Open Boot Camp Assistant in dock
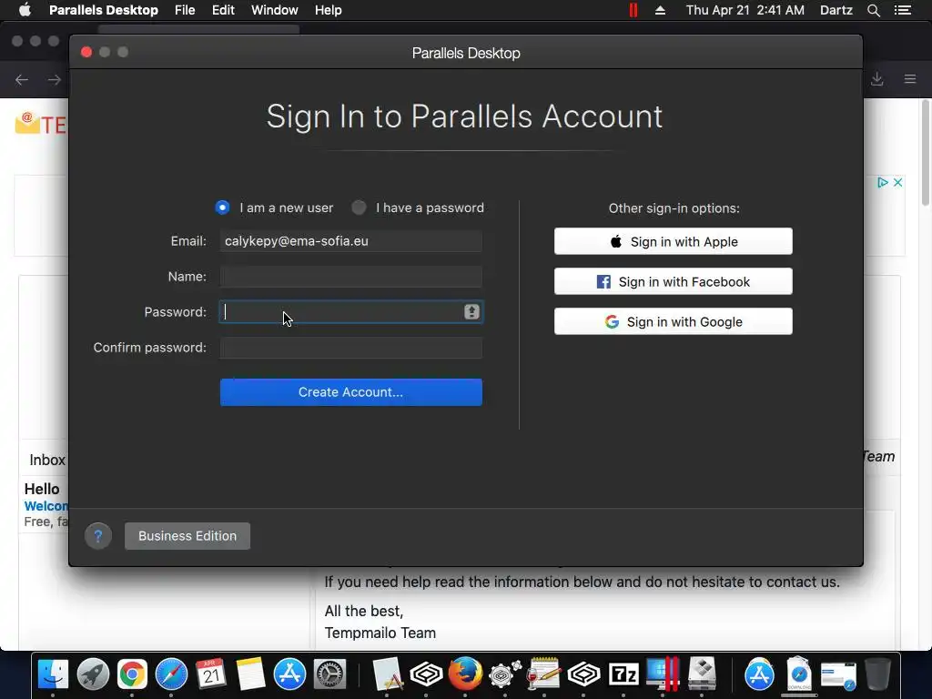The height and width of the screenshot is (699, 932). (702, 674)
